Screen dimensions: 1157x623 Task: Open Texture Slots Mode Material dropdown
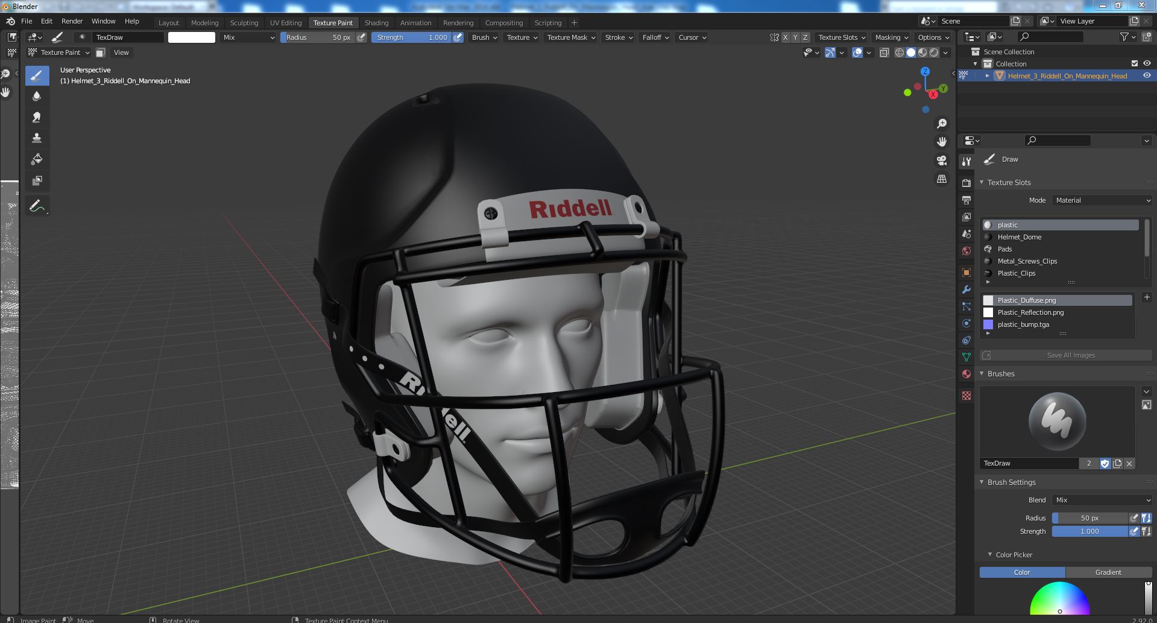1102,200
